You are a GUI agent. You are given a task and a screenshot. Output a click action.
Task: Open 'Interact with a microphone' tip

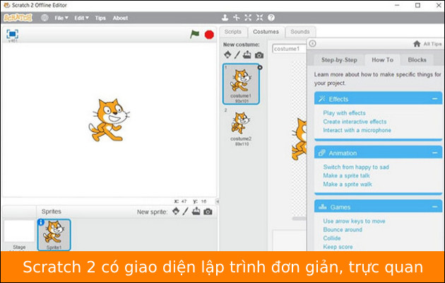click(357, 130)
